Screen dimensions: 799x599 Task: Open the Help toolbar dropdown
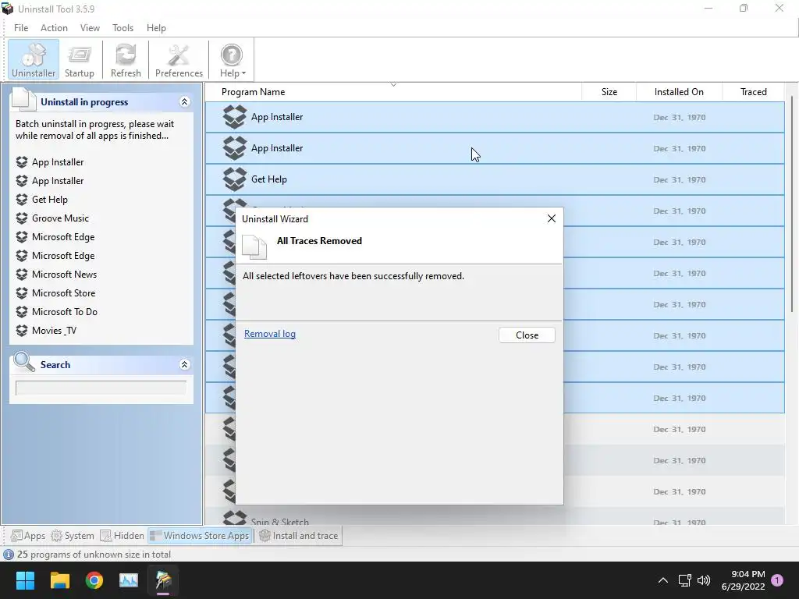(x=233, y=59)
